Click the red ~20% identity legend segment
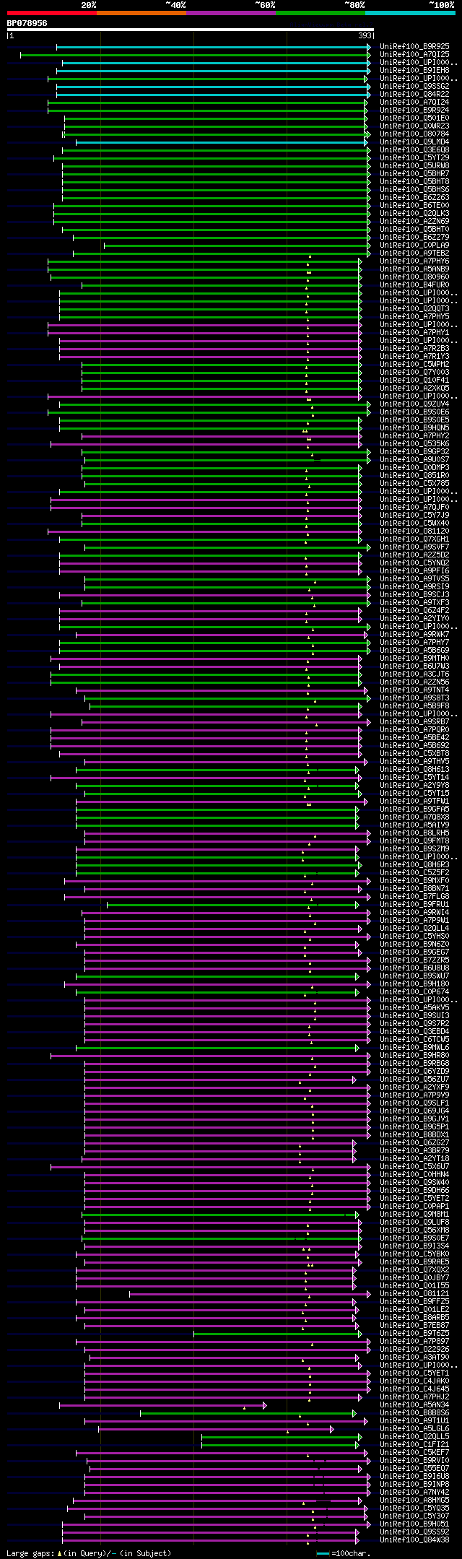Viewport: 462px width, 1559px height. [52, 12]
